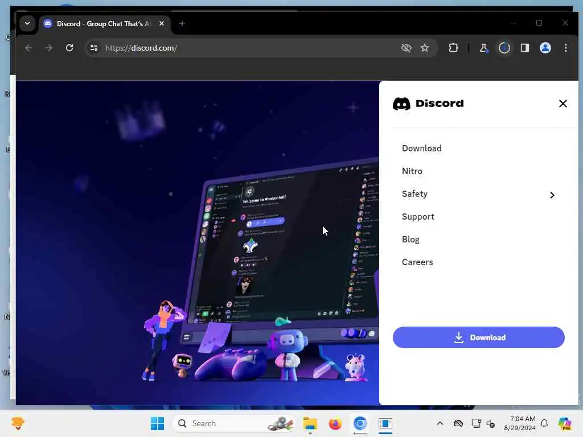
Task: Open the clock showing 7:04 AM
Action: pyautogui.click(x=519, y=423)
